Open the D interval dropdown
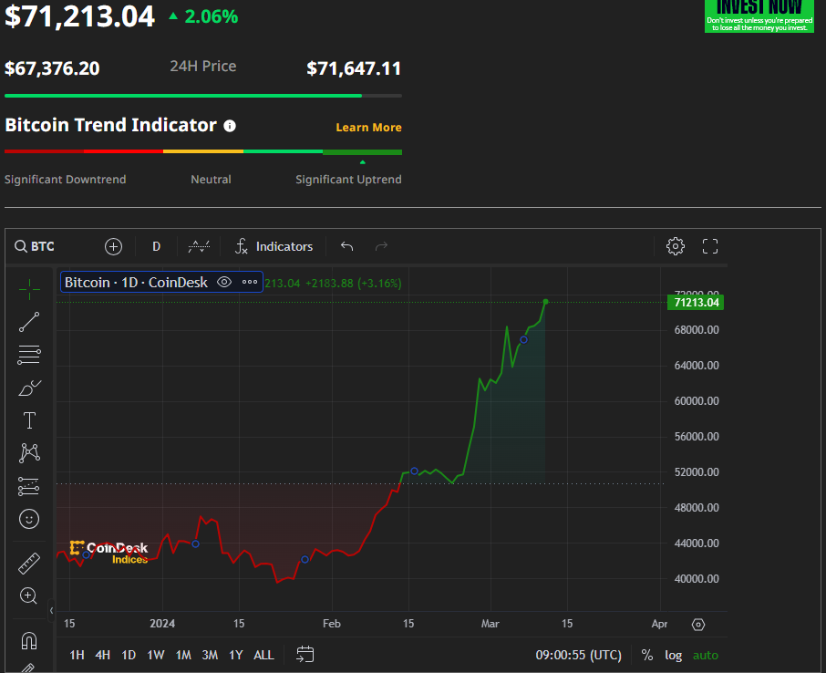The image size is (826, 673). click(x=156, y=246)
